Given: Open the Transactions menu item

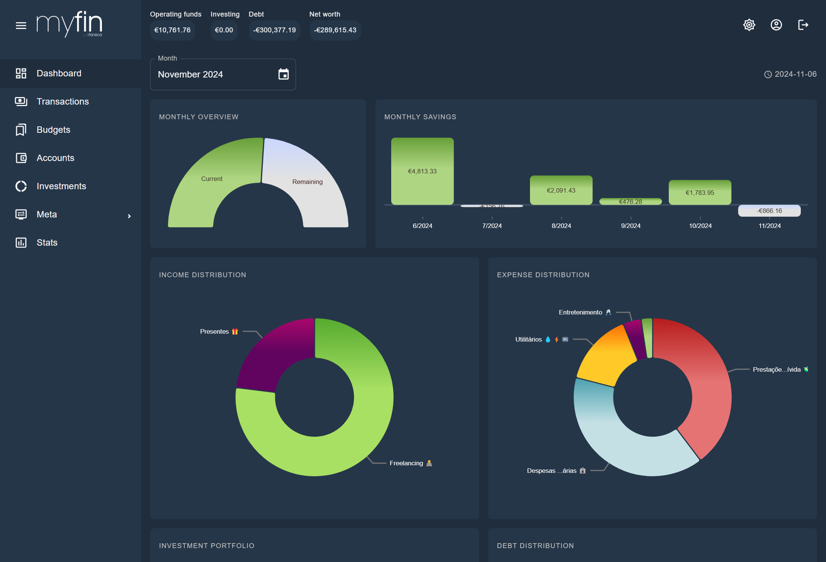Looking at the screenshot, I should click(x=63, y=102).
